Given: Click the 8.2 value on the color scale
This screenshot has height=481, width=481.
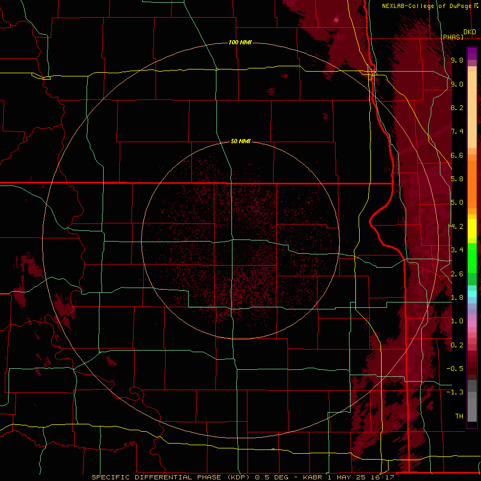Looking at the screenshot, I should [x=457, y=107].
